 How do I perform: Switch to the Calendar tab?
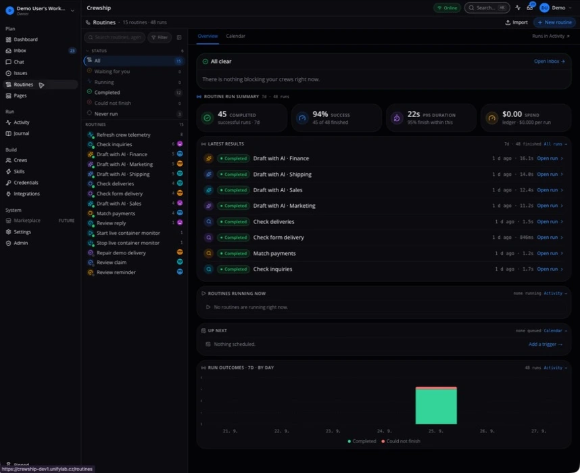tap(236, 37)
